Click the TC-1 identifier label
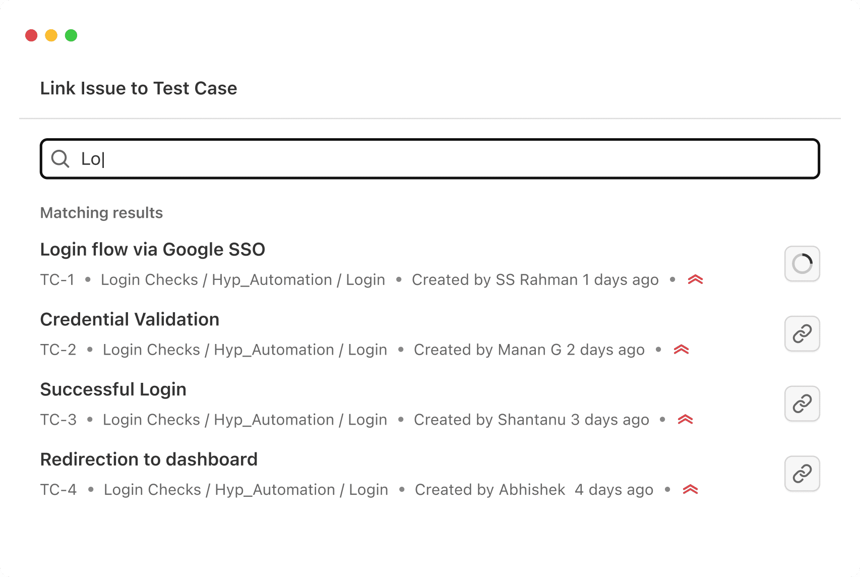The image size is (860, 577). (x=57, y=280)
